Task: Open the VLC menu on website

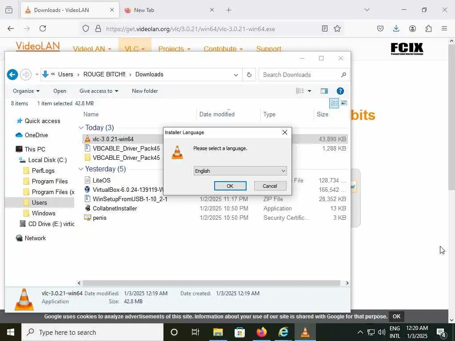Action: pos(135,48)
